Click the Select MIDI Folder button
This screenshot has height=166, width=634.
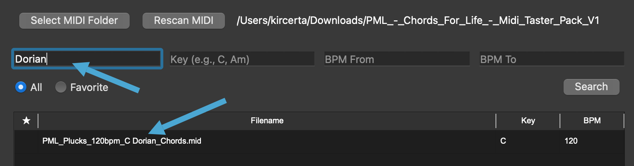(x=74, y=21)
